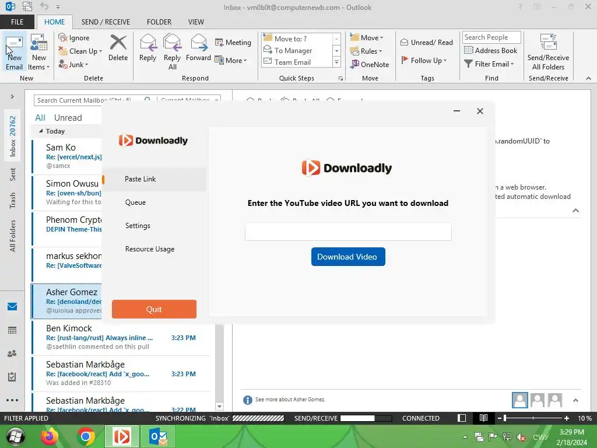Image resolution: width=597 pixels, height=448 pixels.
Task: Zoom in with the plus button
Action: click(x=567, y=418)
